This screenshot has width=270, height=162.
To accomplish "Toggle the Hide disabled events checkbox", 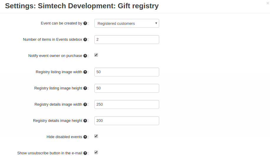I will click(x=96, y=136).
